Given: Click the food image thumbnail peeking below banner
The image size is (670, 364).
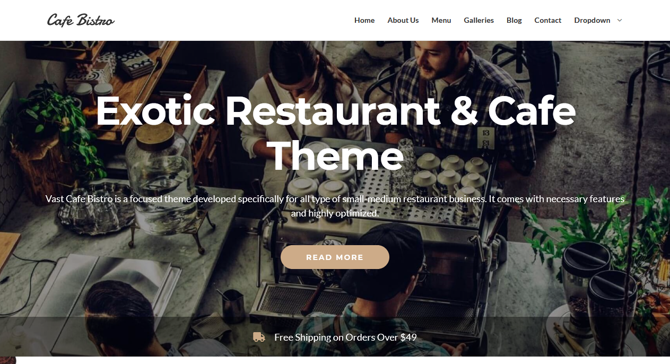Looking at the screenshot, I should point(7,360).
